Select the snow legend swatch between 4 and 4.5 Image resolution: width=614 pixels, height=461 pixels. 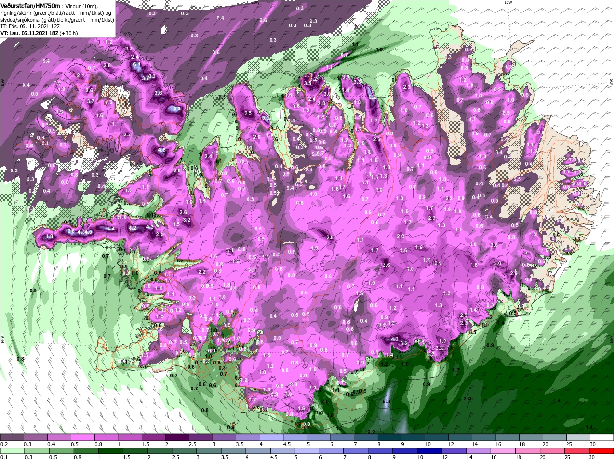point(272,437)
